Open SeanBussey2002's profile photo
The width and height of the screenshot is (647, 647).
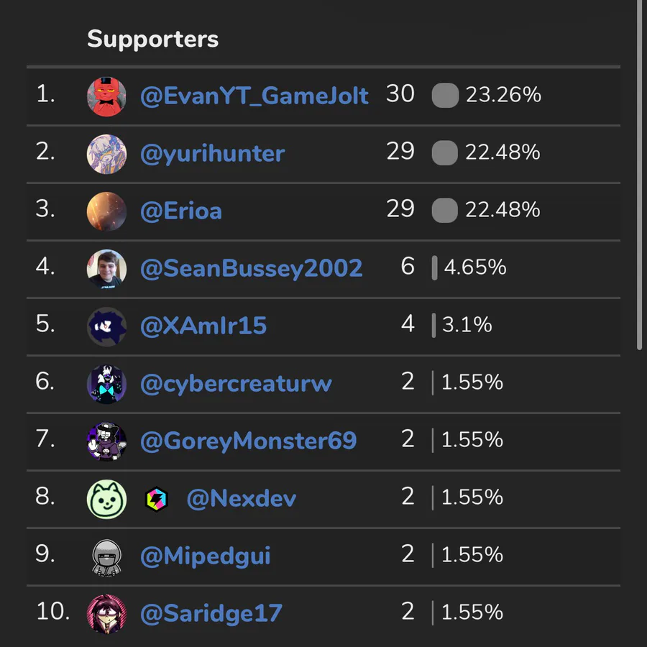(106, 268)
